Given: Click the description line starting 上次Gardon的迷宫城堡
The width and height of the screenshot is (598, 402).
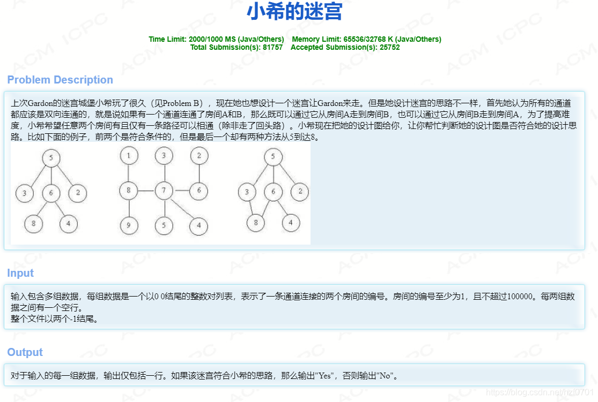Looking at the screenshot, I should [291, 103].
